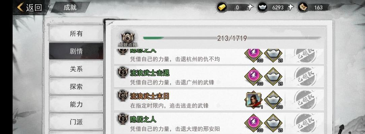Add gold using plus next to 0
This screenshot has height=134, width=365.
pos(250,7)
